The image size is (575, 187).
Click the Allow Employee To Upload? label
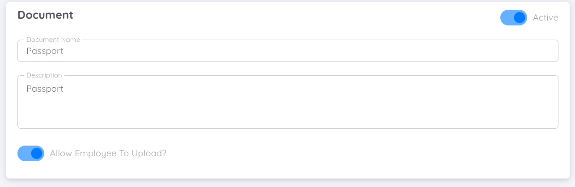108,154
